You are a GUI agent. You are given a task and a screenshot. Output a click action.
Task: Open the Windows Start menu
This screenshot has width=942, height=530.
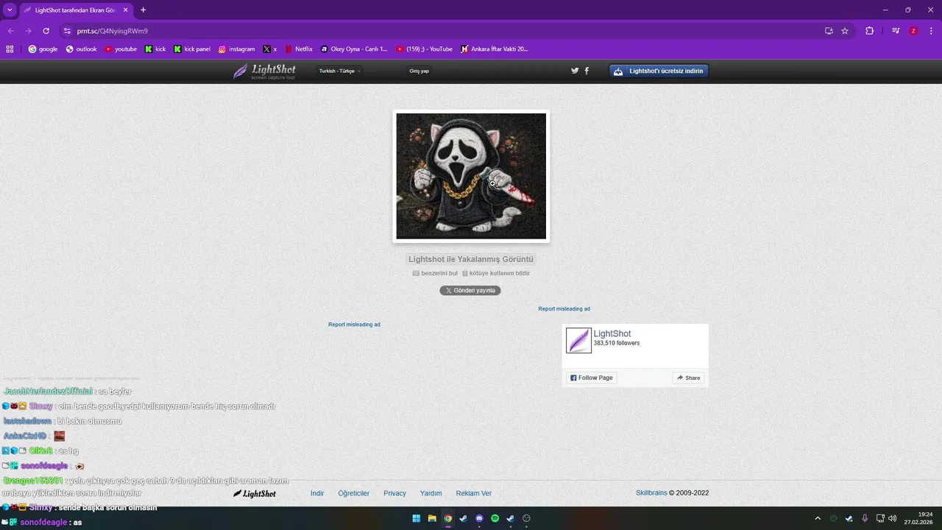(416, 518)
